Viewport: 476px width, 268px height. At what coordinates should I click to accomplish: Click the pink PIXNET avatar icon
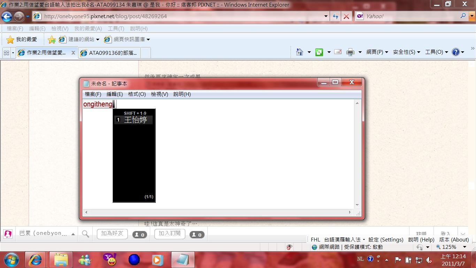click(8, 234)
